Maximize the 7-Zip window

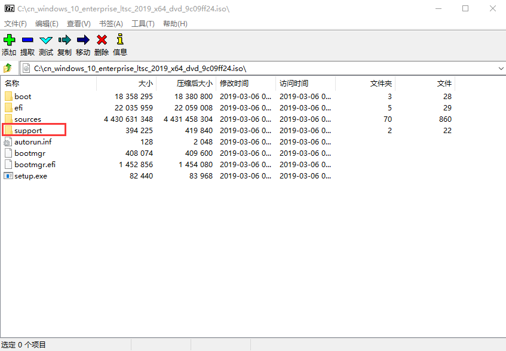465,8
